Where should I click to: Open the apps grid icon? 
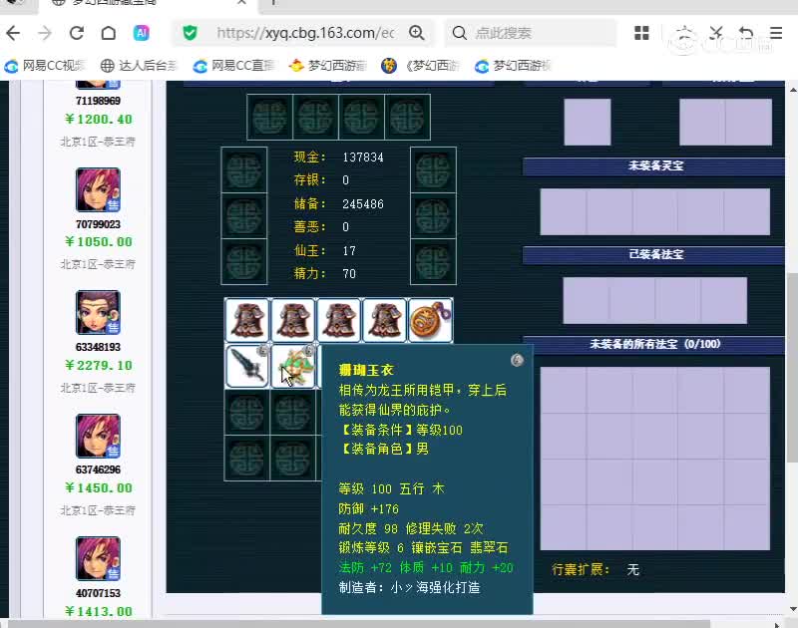coord(641,33)
